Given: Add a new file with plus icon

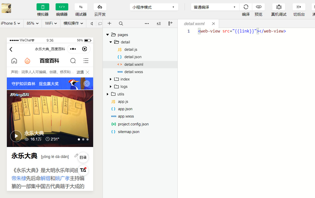Looking at the screenshot, I should click(x=109, y=23).
